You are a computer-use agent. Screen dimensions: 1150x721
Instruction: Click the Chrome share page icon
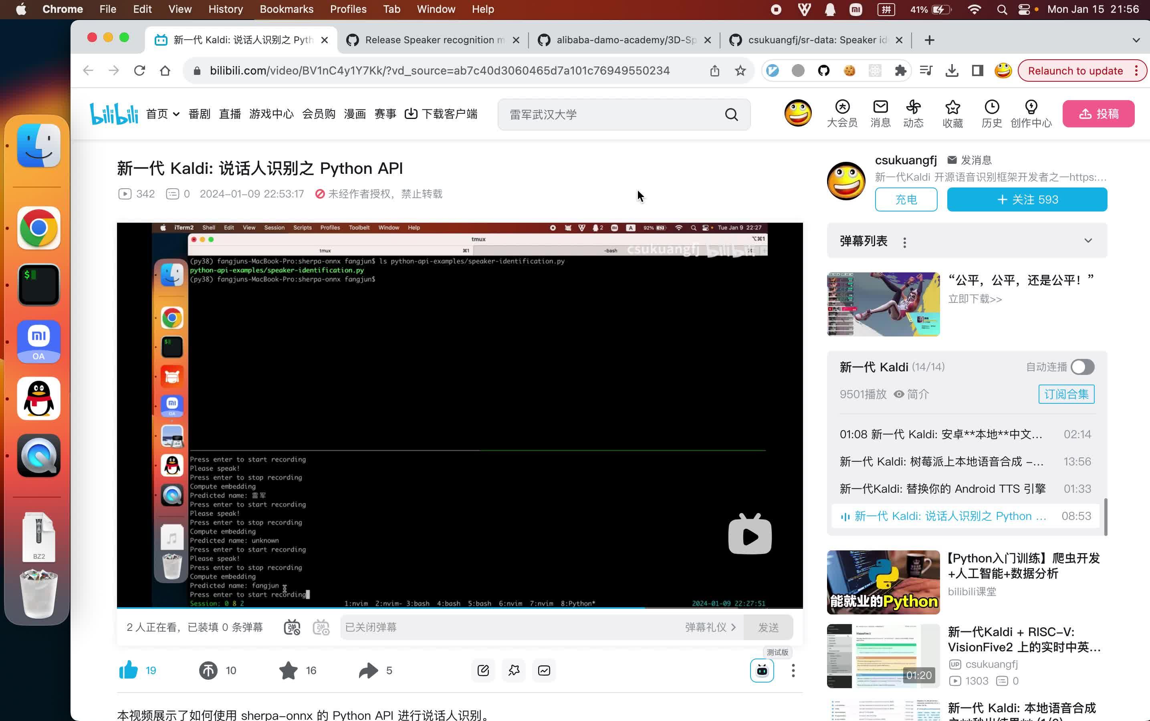click(x=714, y=70)
